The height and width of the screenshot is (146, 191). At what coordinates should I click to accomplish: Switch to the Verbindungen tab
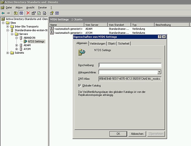[x=98, y=43]
